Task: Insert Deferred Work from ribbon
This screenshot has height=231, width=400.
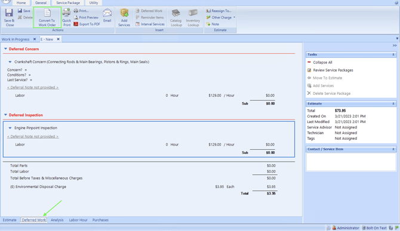Action: (x=149, y=11)
